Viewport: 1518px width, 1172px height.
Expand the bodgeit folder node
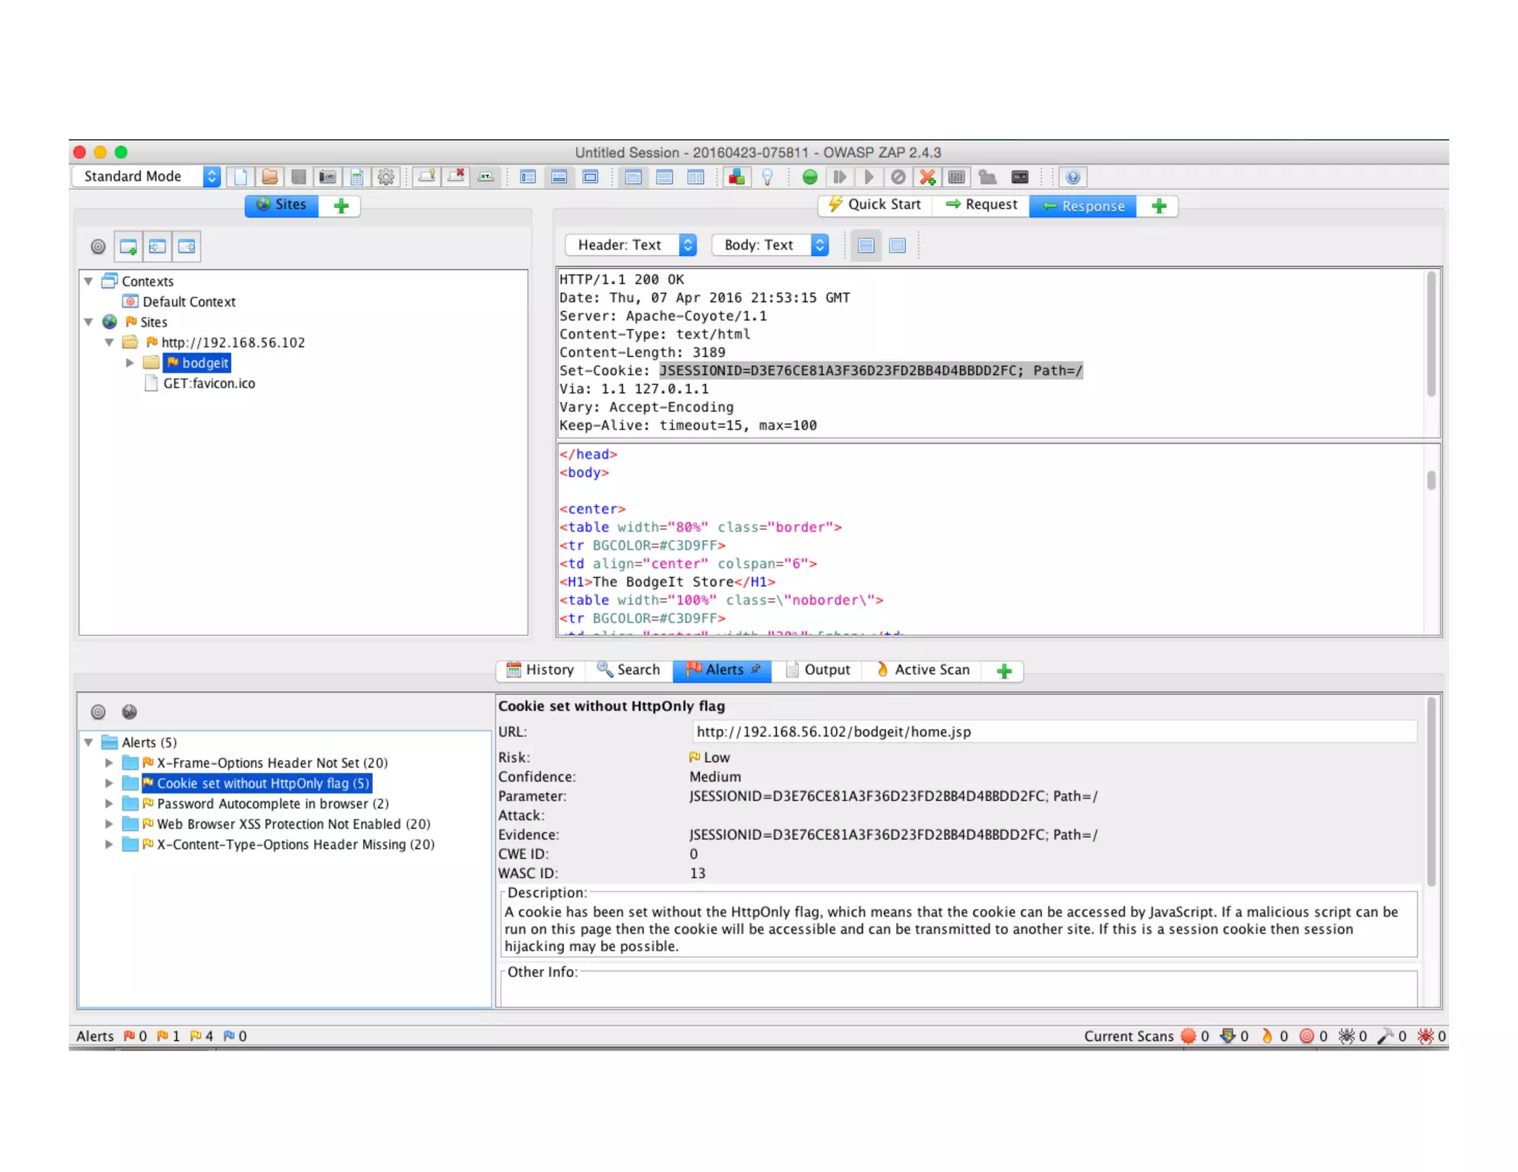click(x=130, y=363)
